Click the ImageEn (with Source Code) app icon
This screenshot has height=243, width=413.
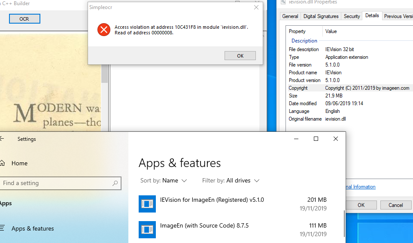pos(147,229)
